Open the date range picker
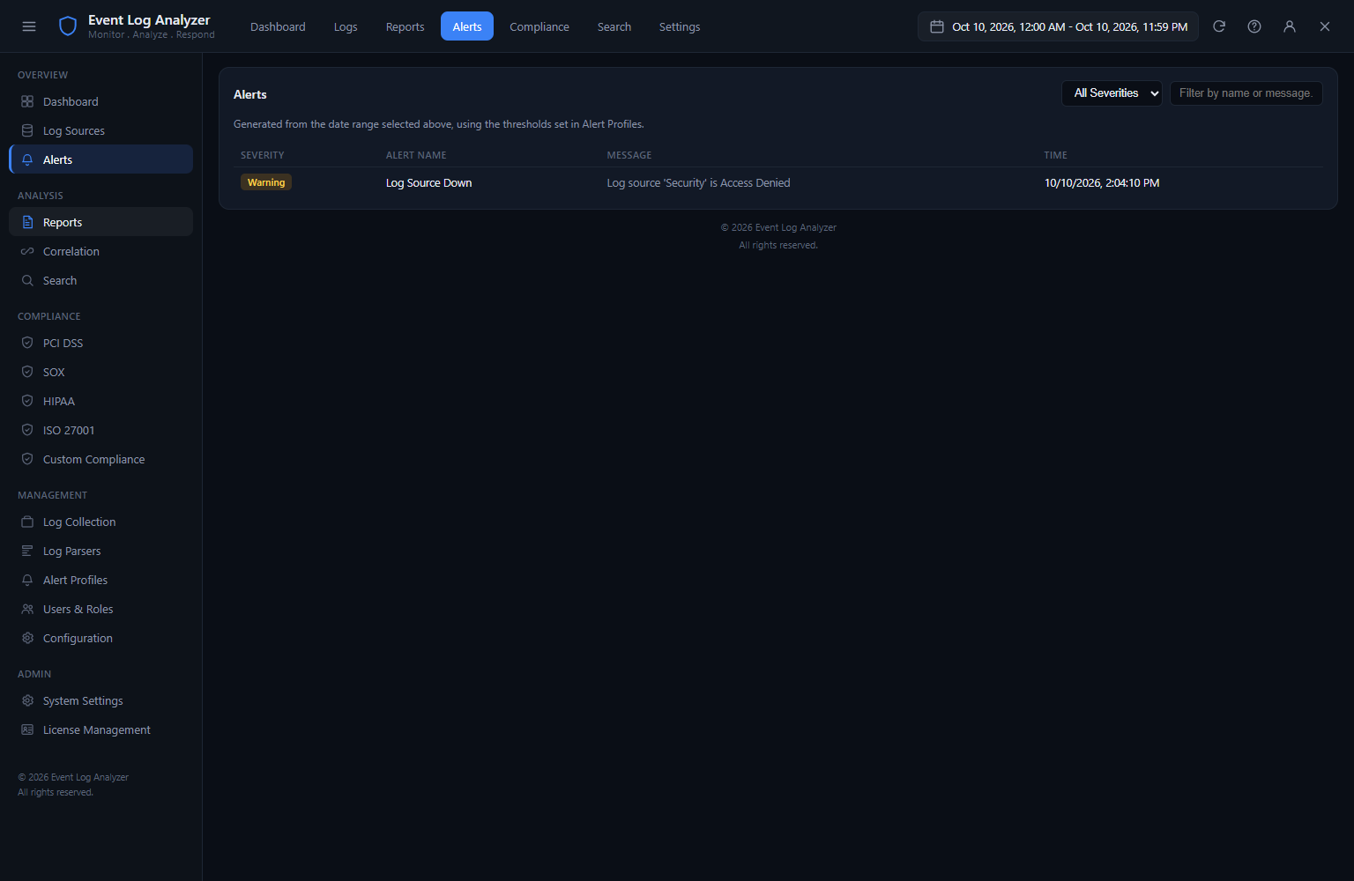The height and width of the screenshot is (881, 1354). click(1058, 26)
